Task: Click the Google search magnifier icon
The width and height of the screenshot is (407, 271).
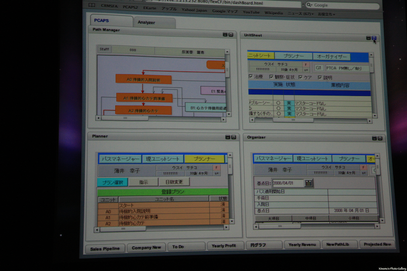Action: pyautogui.click(x=310, y=5)
